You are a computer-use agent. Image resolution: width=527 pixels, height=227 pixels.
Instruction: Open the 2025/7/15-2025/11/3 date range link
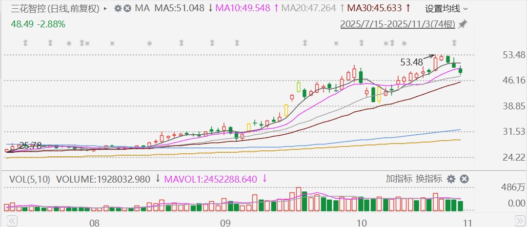[398, 24]
